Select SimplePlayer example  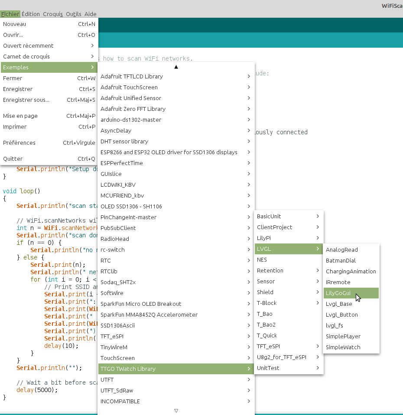(351, 337)
